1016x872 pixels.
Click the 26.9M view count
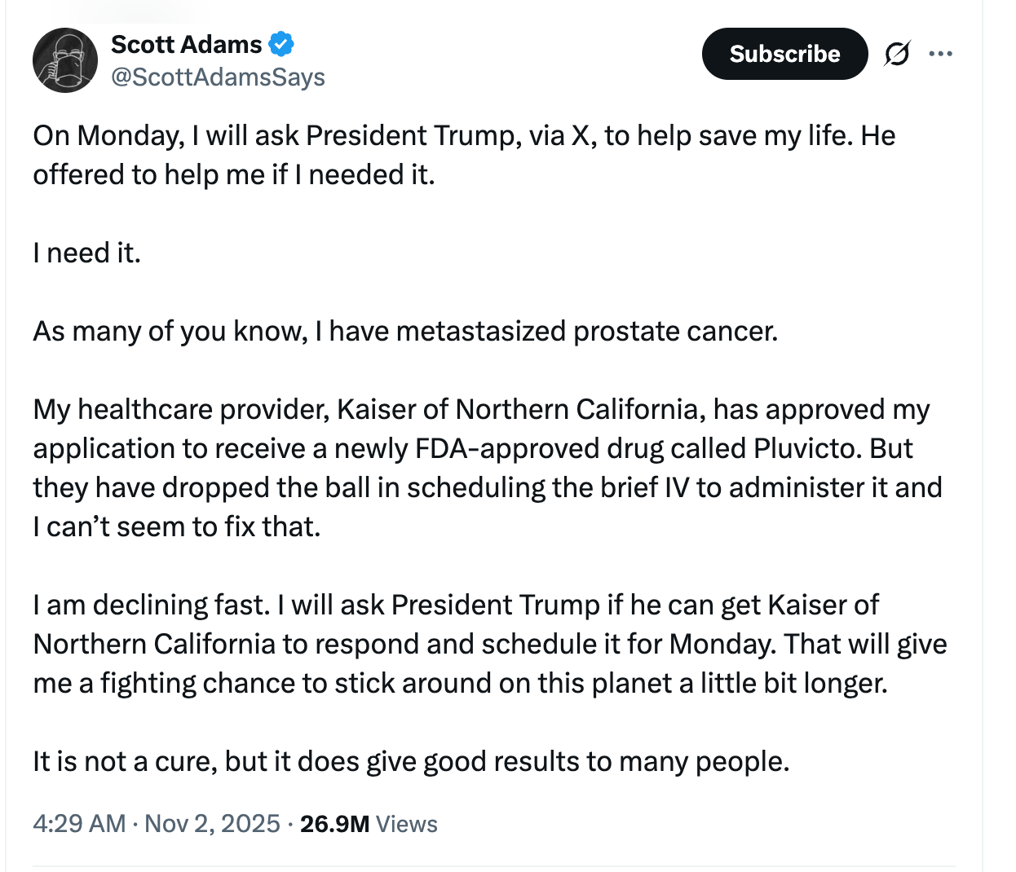pos(334,823)
